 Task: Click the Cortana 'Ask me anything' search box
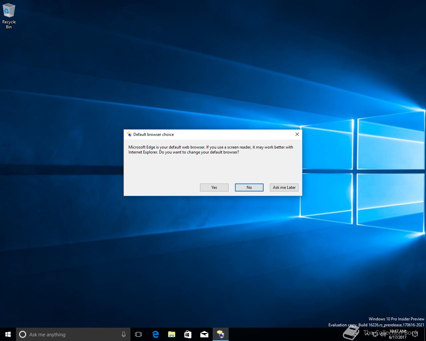(x=73, y=334)
